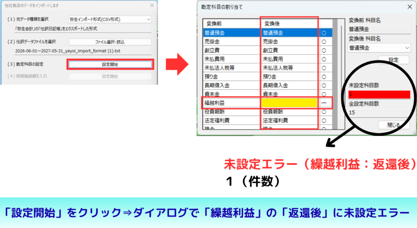
Task: Click the circle status mark in 法定福利費 row
Action: pyautogui.click(x=324, y=121)
